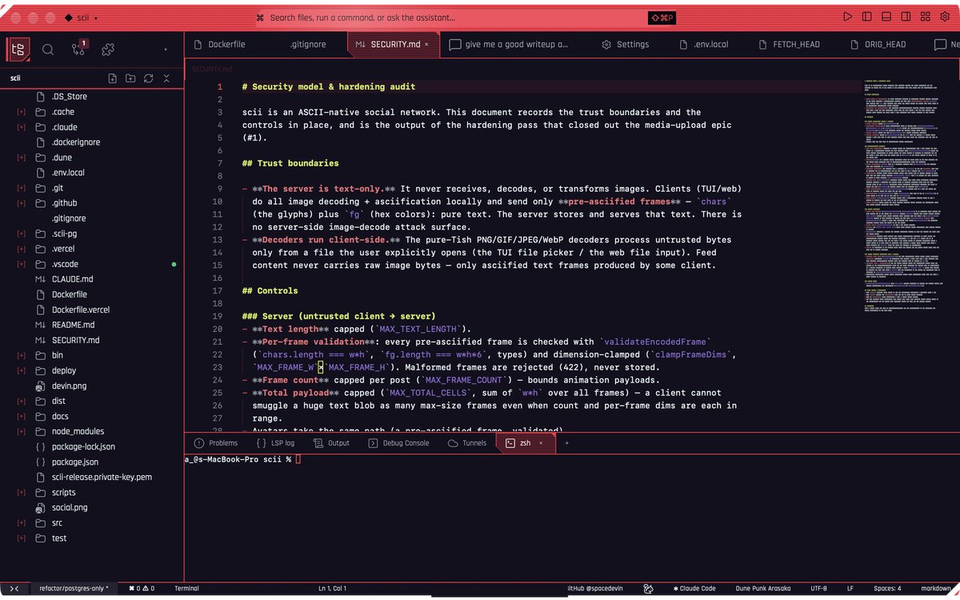The image size is (960, 600).
Task: Expand the .cache folder
Action: coord(21,112)
